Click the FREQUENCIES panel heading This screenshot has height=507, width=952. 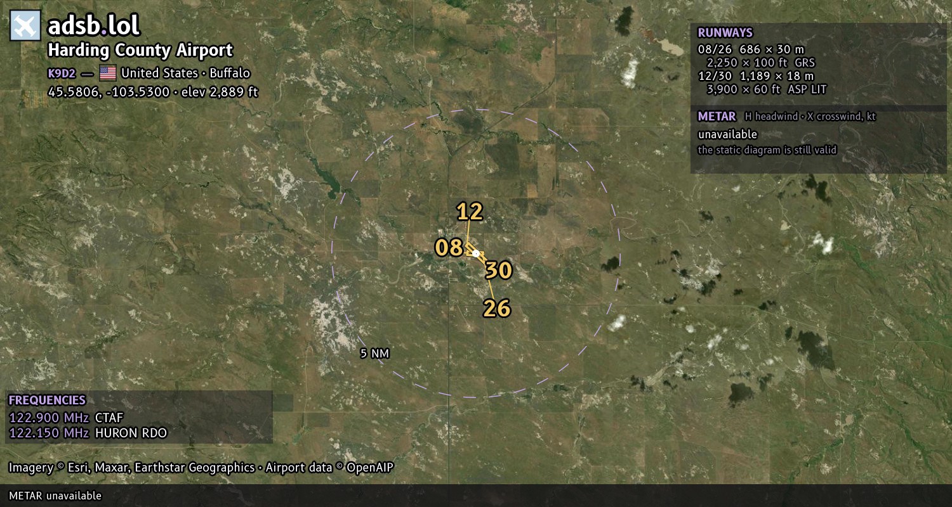(x=47, y=401)
